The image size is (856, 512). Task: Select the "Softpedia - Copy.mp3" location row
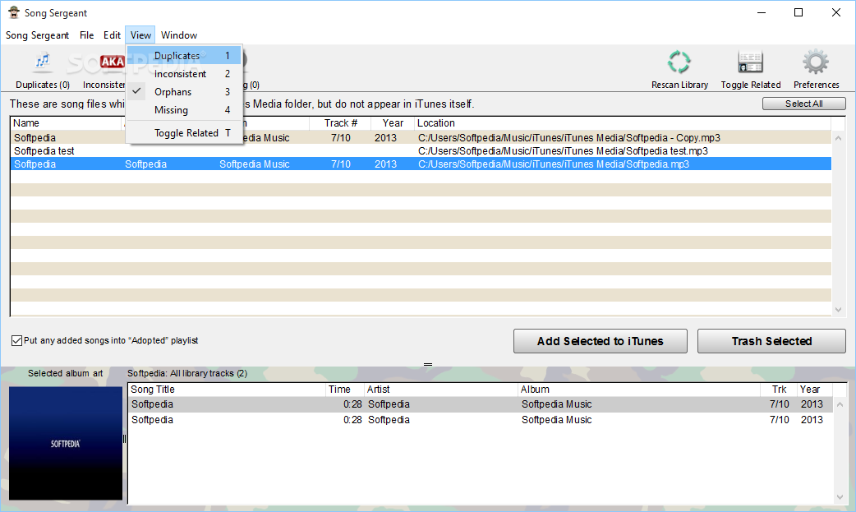pyautogui.click(x=421, y=138)
